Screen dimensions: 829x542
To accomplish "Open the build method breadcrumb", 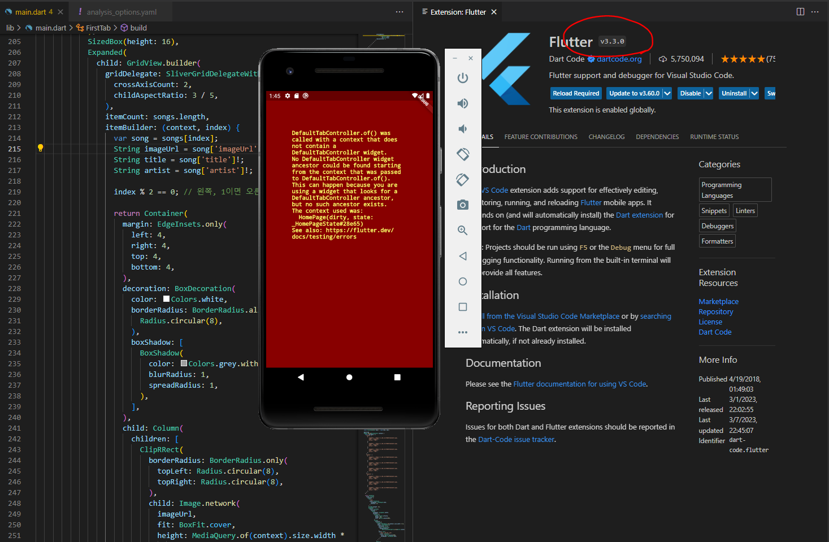I will [134, 28].
